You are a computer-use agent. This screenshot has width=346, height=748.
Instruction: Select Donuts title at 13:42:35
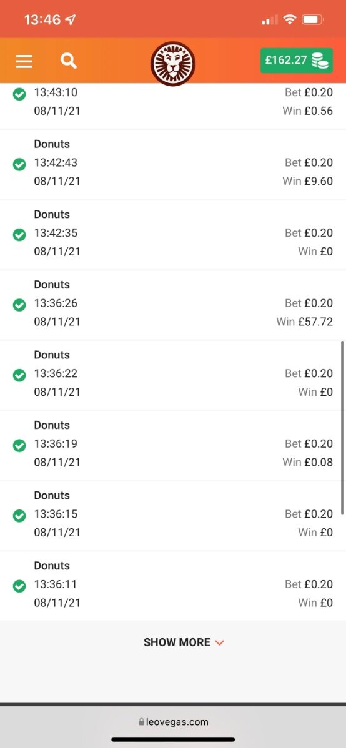[52, 214]
